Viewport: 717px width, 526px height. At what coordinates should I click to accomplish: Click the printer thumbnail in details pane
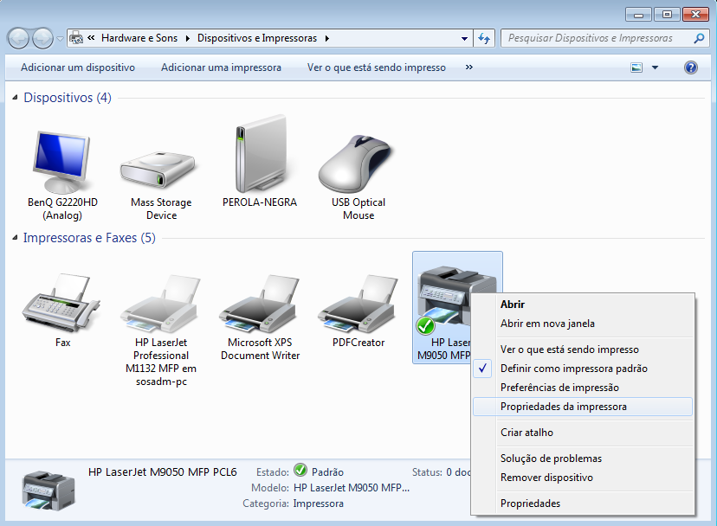48,491
